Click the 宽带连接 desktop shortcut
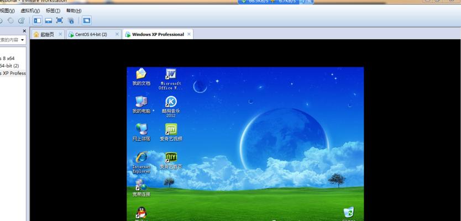461x221 pixels. pos(141,188)
